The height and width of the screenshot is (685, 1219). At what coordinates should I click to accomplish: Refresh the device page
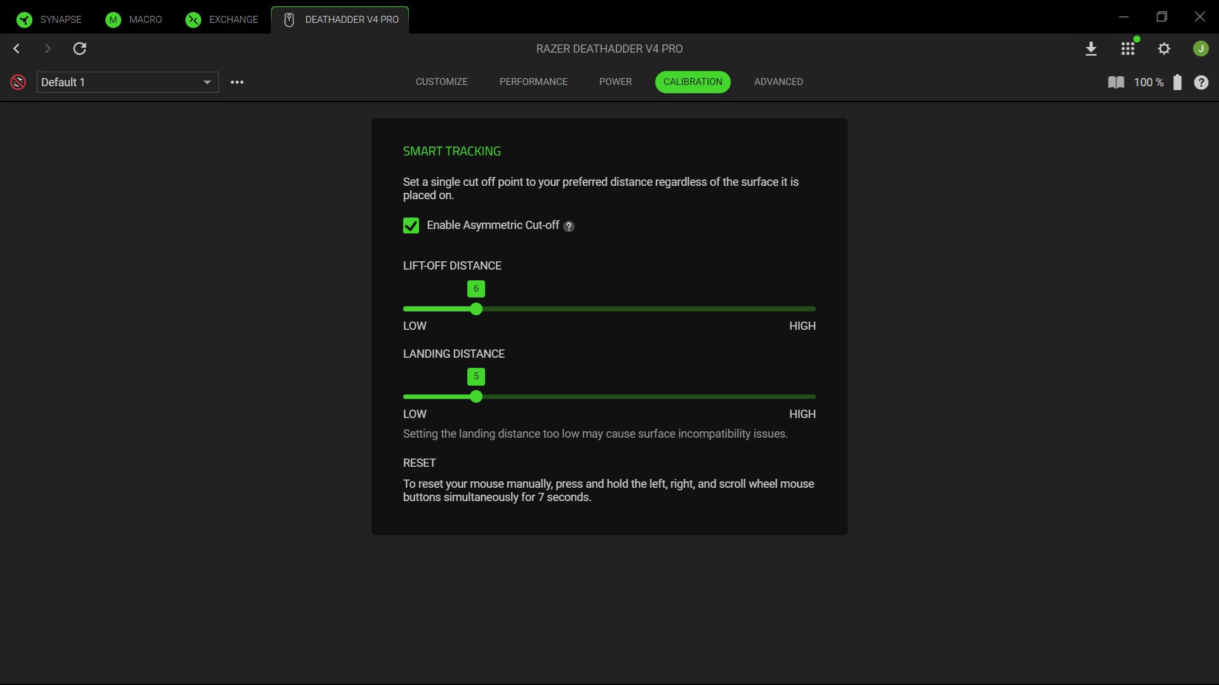click(79, 49)
